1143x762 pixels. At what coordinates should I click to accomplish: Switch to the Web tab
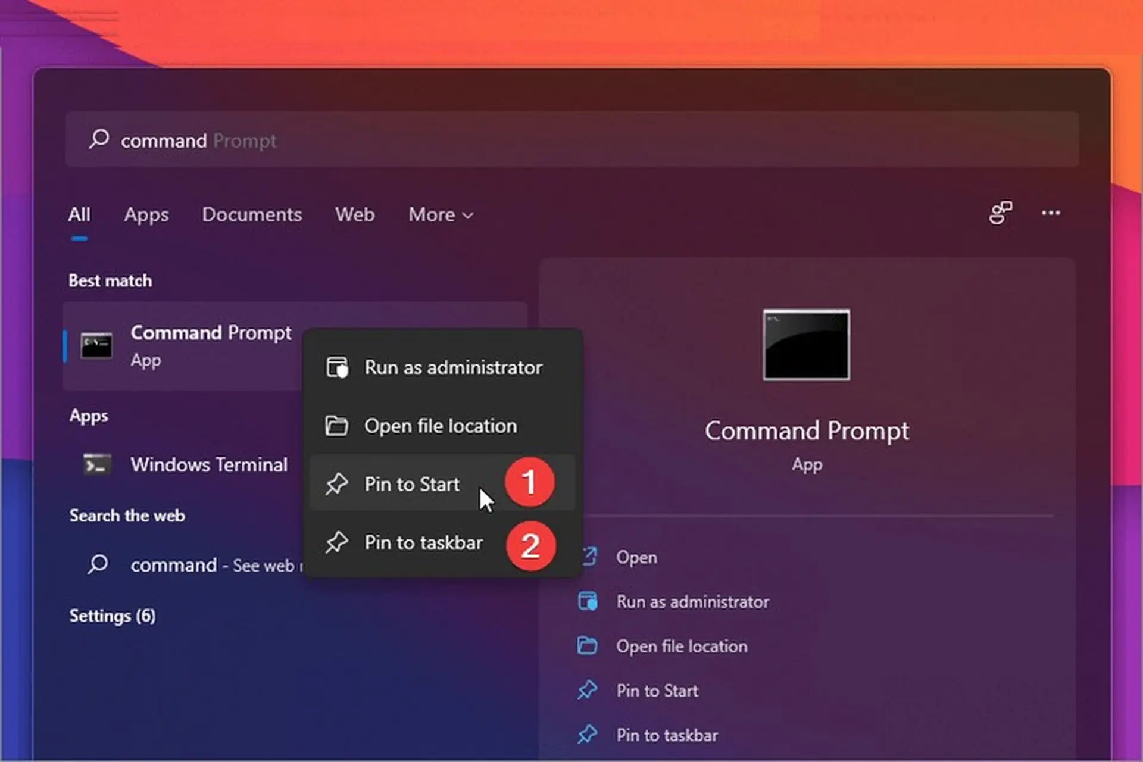(355, 214)
